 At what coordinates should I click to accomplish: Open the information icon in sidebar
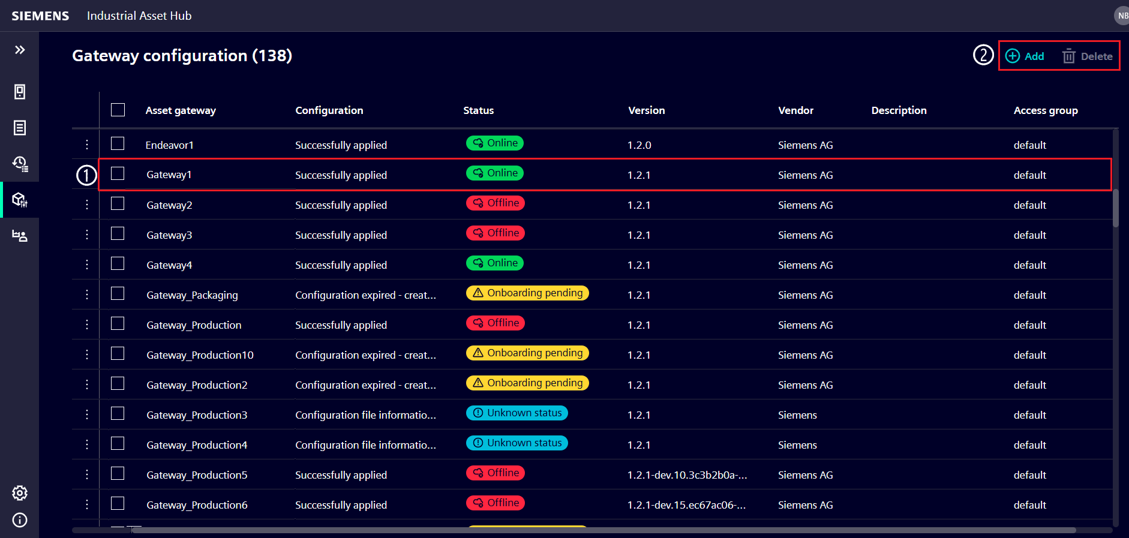(20, 520)
